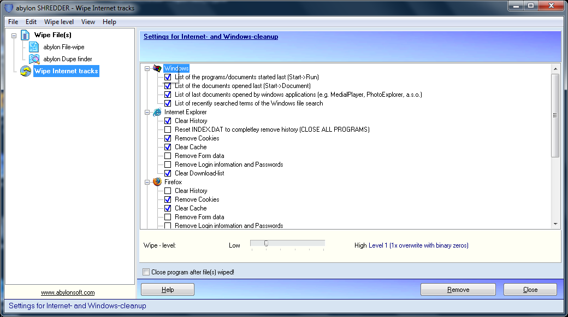Click the Wipe File(s) document icon
Screen dimensions: 568x317
(25, 35)
